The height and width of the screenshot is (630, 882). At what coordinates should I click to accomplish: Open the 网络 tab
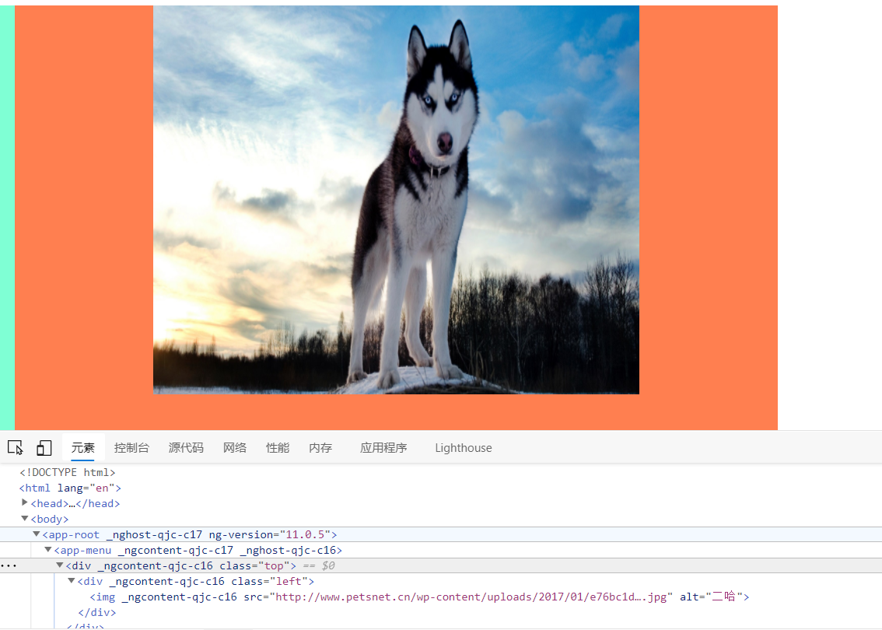click(235, 448)
